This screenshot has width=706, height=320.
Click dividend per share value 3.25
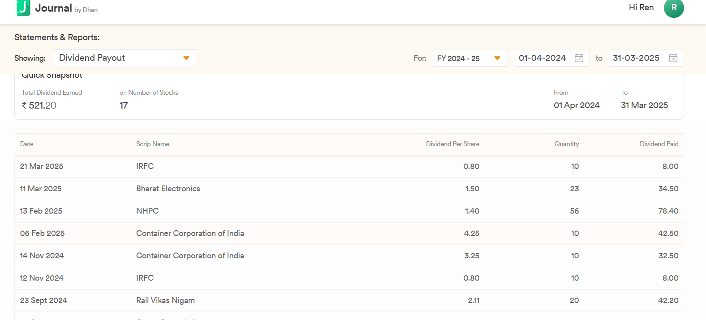(x=472, y=256)
